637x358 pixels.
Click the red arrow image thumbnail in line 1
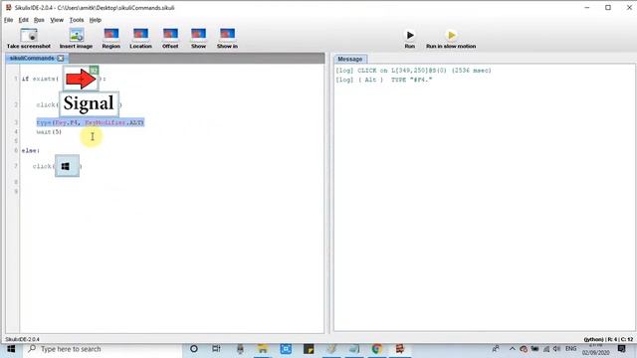point(82,79)
